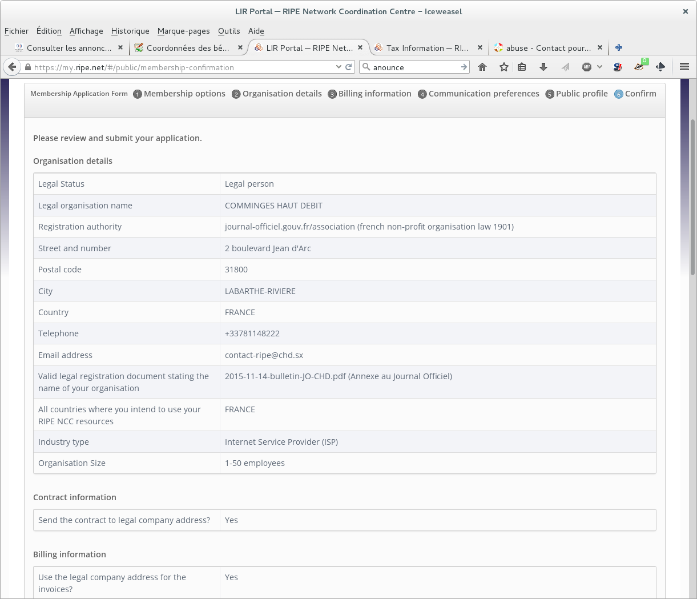
Task: Go to step 2 Organisation details
Action: click(277, 94)
